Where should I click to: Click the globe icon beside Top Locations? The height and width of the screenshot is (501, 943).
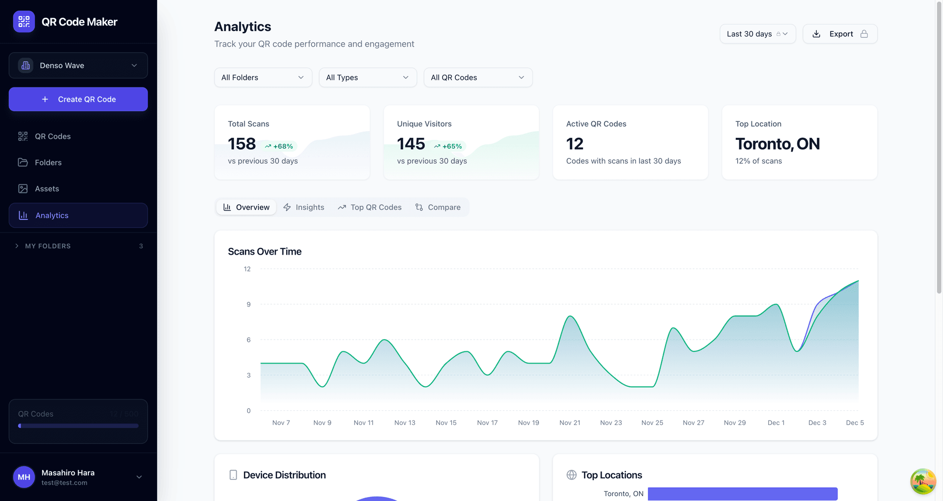(x=571, y=475)
